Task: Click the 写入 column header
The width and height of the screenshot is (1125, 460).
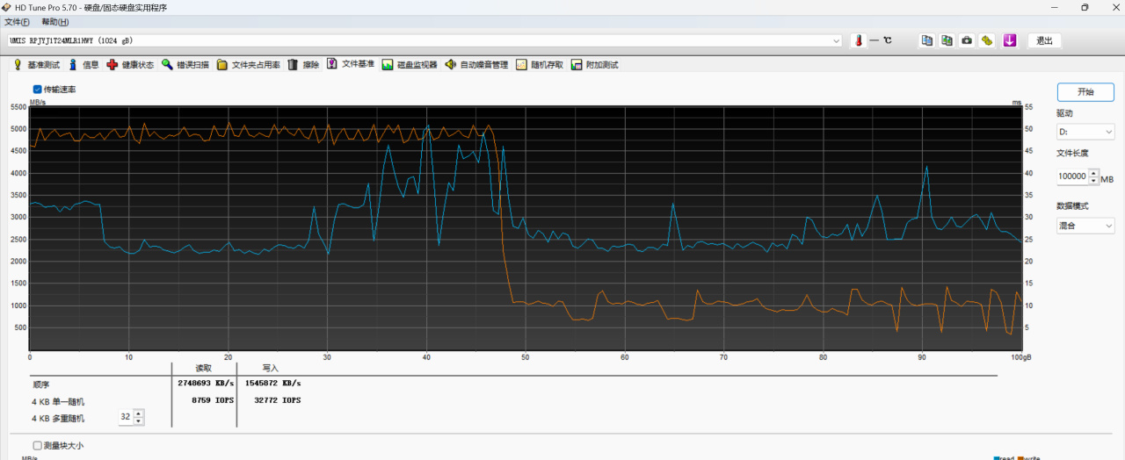Action: point(270,368)
